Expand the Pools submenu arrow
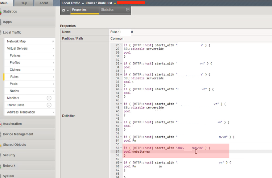272x178 pixels. 53,84
